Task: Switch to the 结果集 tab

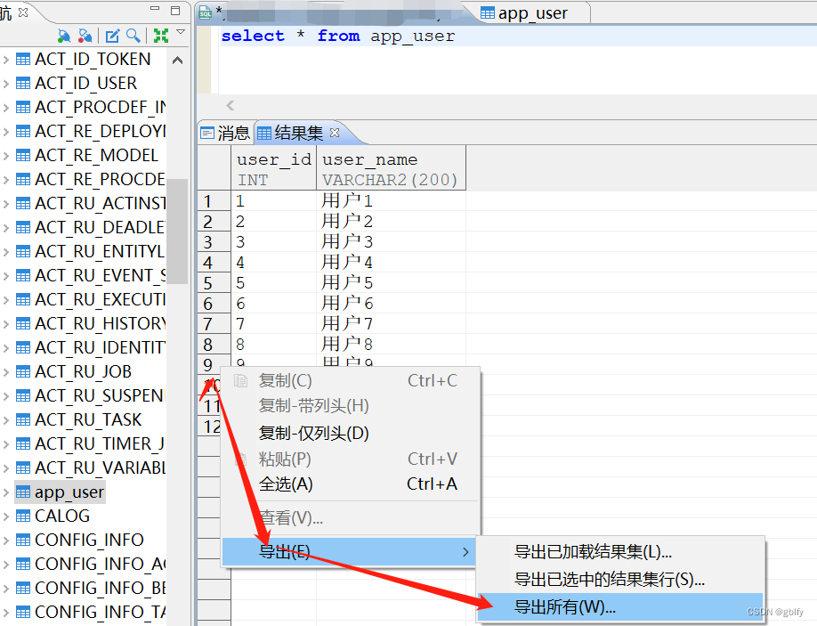Action: coord(297,133)
